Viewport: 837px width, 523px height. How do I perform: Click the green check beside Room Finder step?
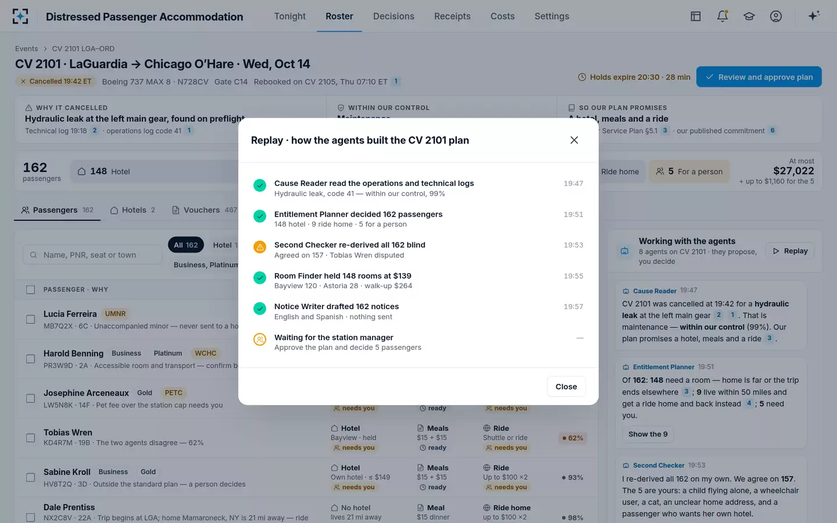[260, 278]
